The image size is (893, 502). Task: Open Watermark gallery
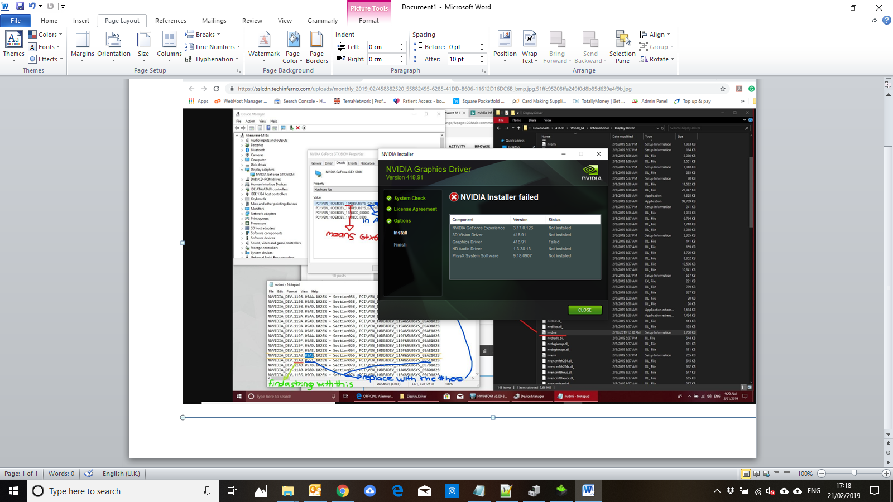click(x=264, y=46)
